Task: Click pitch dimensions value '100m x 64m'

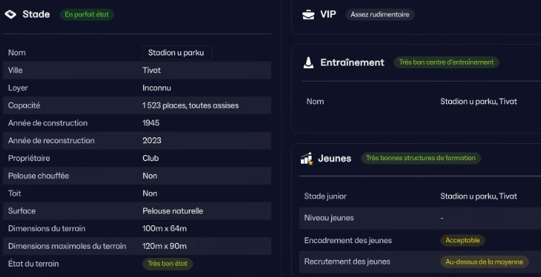Action: click(x=164, y=229)
